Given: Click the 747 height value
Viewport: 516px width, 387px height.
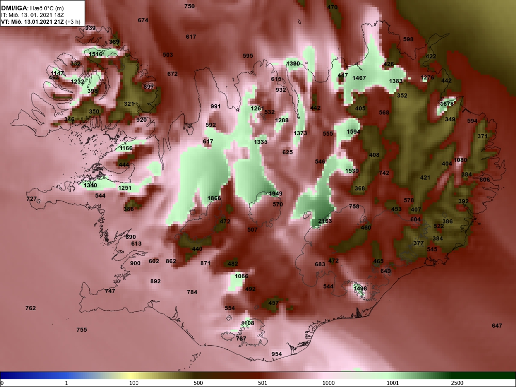Looking at the screenshot, I should tap(110, 291).
